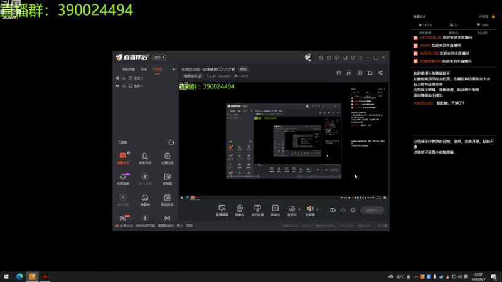The height and width of the screenshot is (282, 502).
Task: Toggle the room lock icon
Action: 349,73
